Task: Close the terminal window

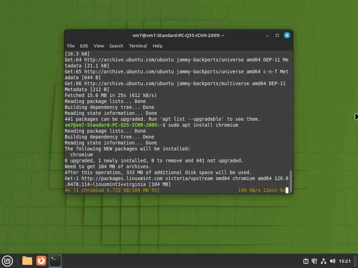Action: tap(287, 35)
